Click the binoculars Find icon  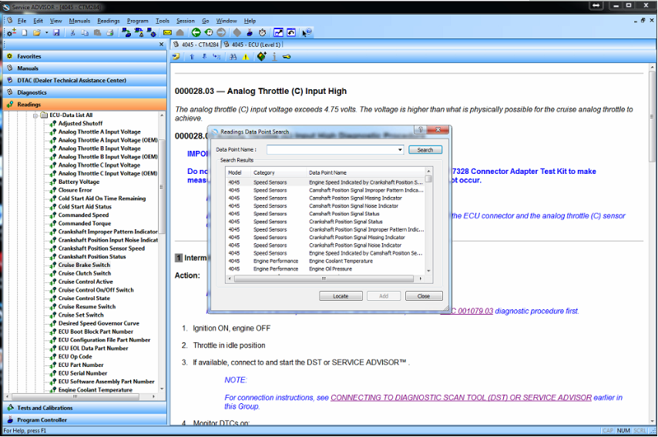[x=233, y=57]
